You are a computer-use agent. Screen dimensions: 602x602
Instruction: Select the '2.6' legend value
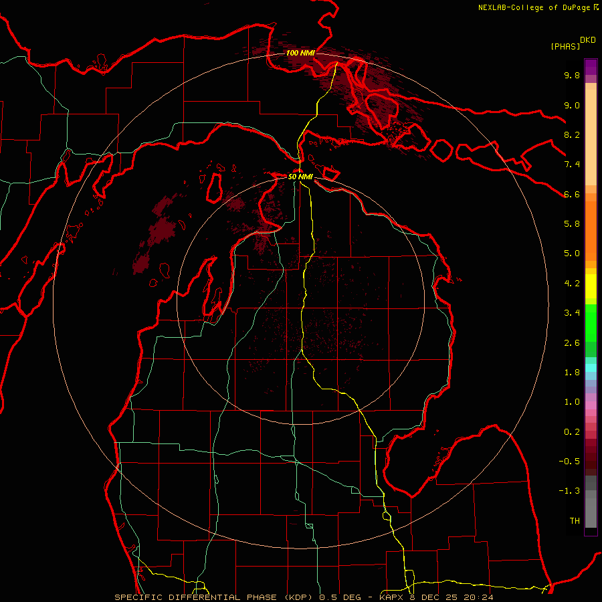[x=572, y=343]
